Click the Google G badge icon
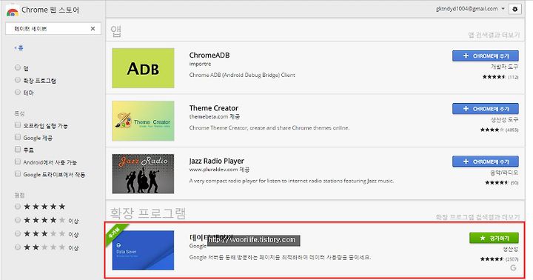Image resolution: width=533 pixels, height=280 pixels. [x=513, y=267]
